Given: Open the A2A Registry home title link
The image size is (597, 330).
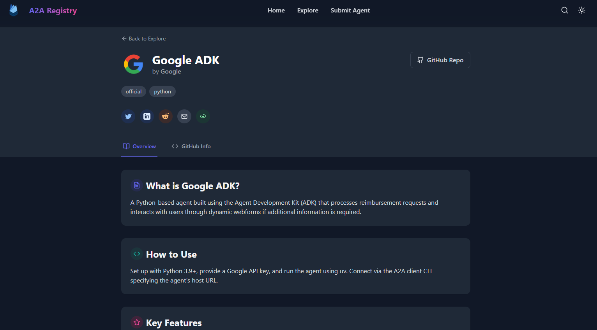Looking at the screenshot, I should pos(53,11).
